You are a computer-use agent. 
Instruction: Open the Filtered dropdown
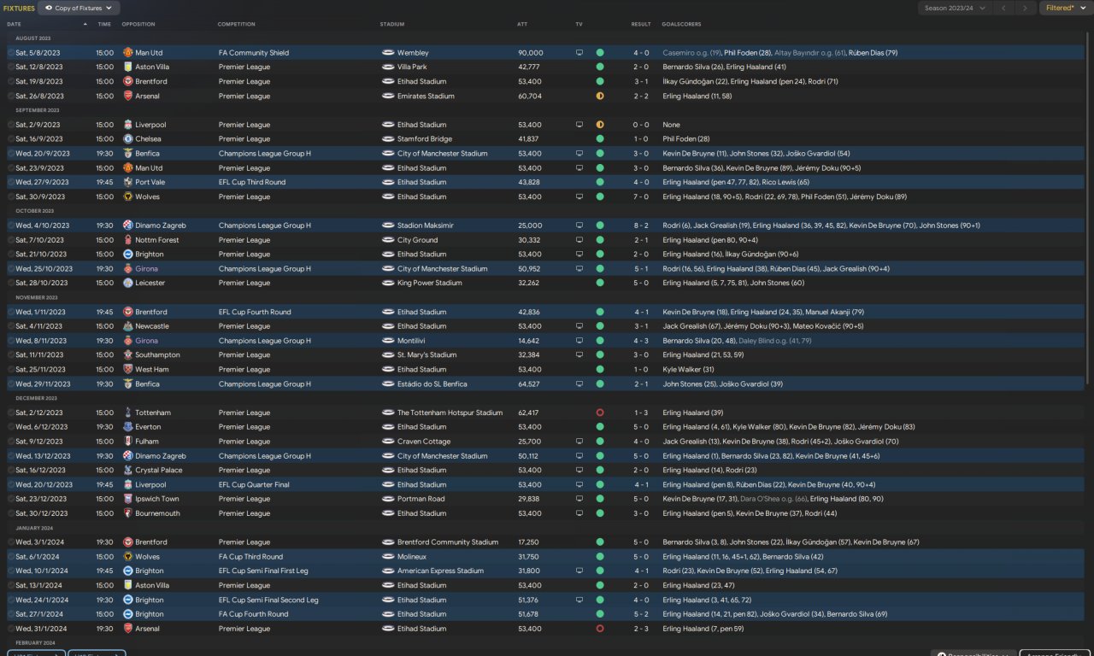1065,8
